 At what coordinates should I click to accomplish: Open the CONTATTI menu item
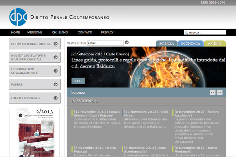85,33
